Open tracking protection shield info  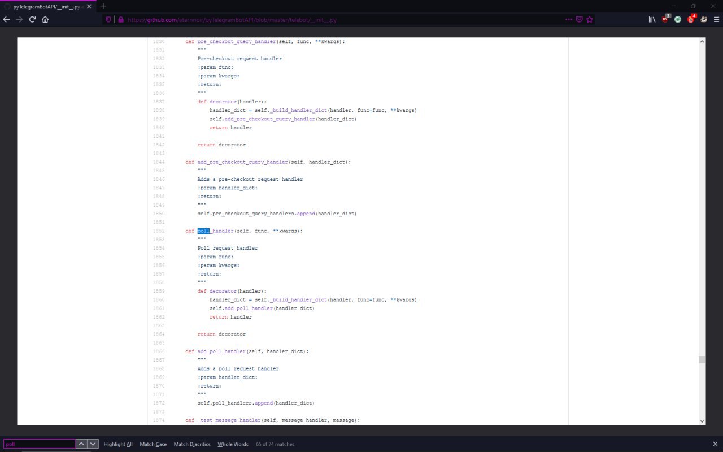[108, 19]
